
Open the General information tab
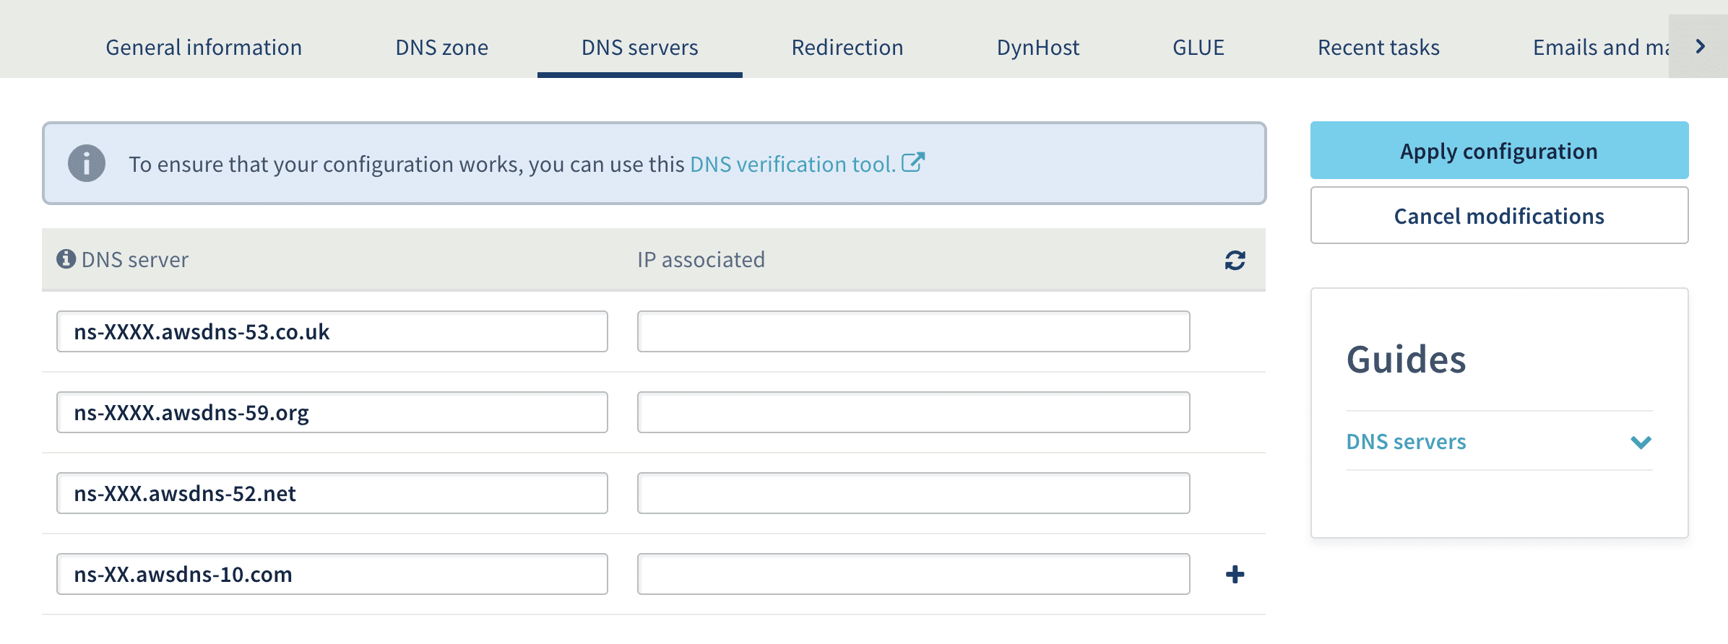[204, 48]
